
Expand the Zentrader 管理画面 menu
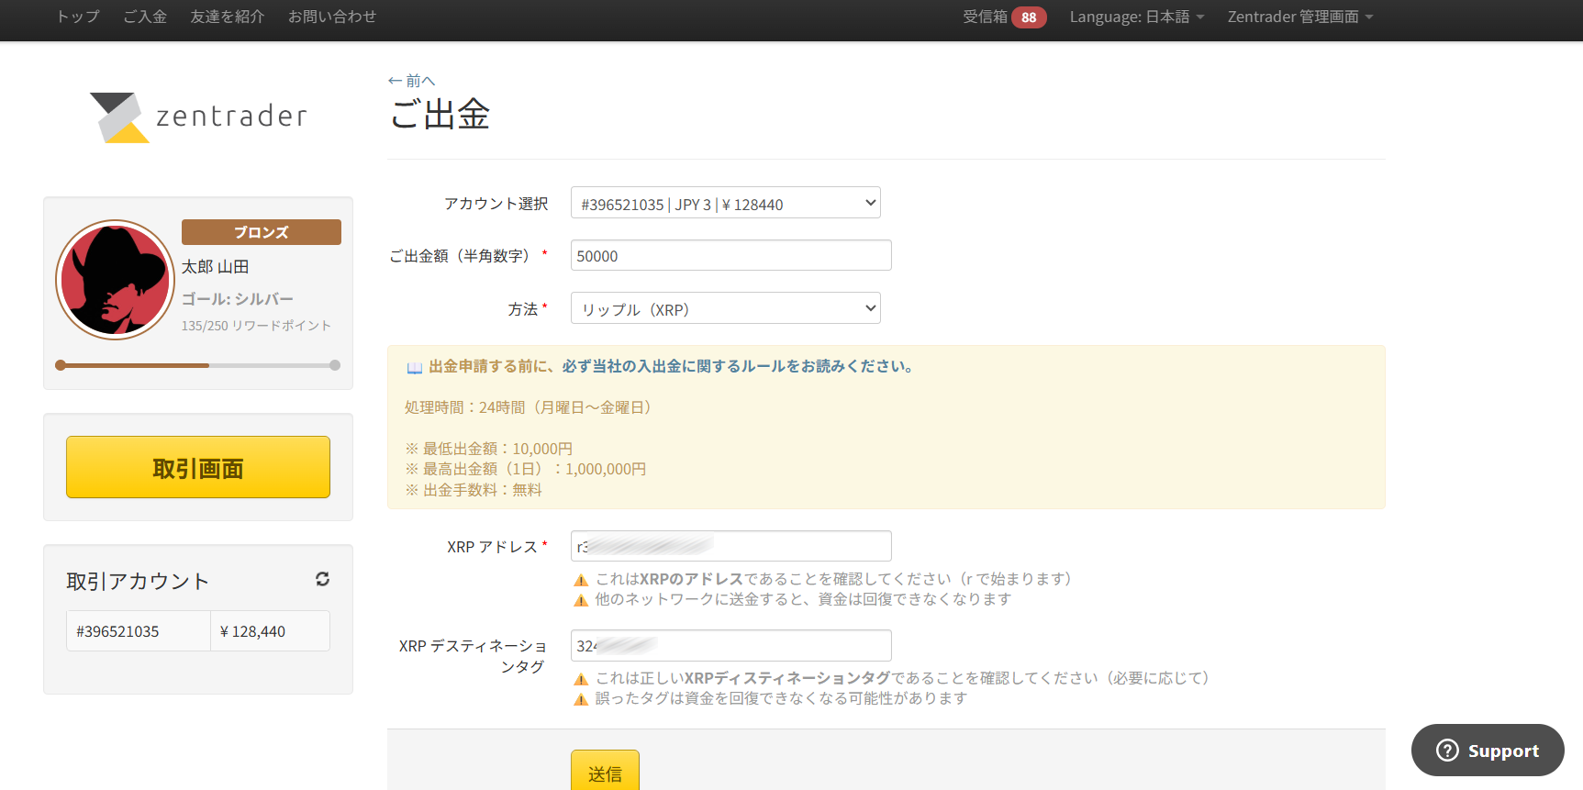tap(1300, 17)
